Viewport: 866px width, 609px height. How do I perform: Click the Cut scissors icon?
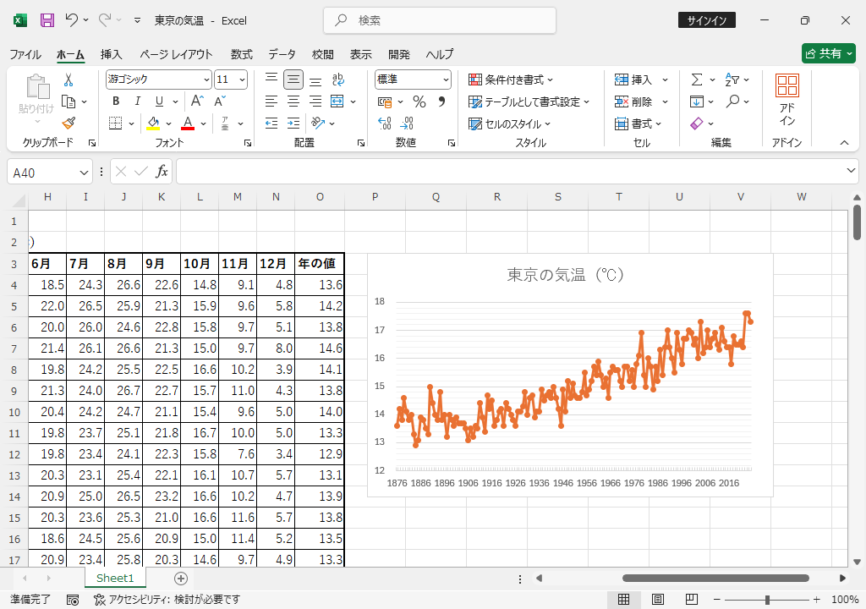pyautogui.click(x=69, y=80)
